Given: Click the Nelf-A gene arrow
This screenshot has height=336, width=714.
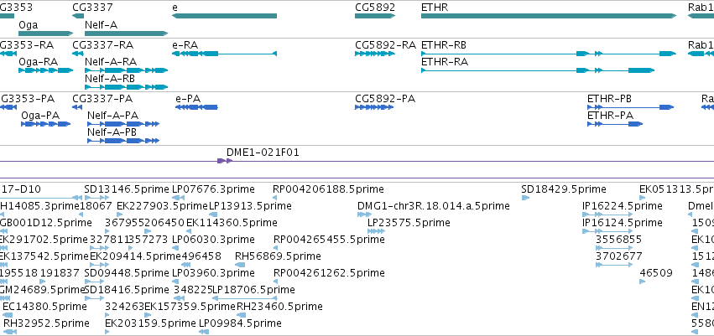Looking at the screenshot, I should coord(126,34).
